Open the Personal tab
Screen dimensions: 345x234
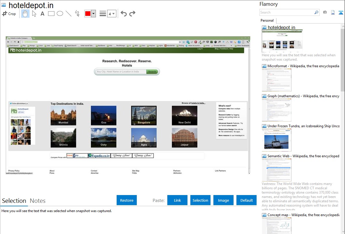(267, 20)
